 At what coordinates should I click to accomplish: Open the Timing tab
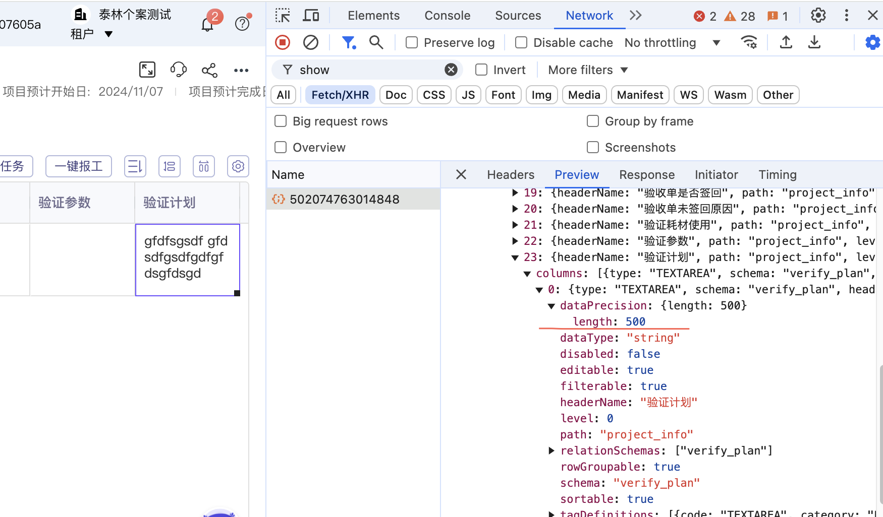[778, 174]
